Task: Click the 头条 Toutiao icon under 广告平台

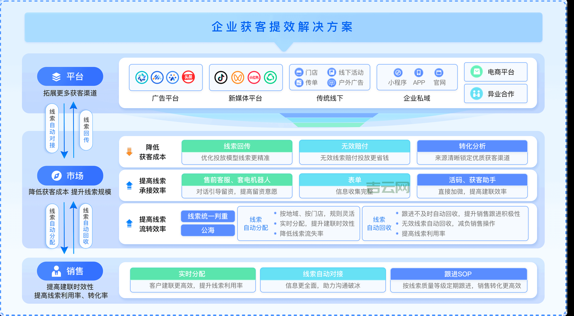Action: [x=188, y=77]
